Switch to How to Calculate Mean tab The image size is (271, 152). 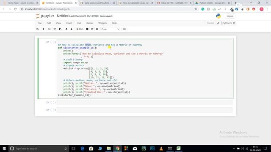coord(136,3)
